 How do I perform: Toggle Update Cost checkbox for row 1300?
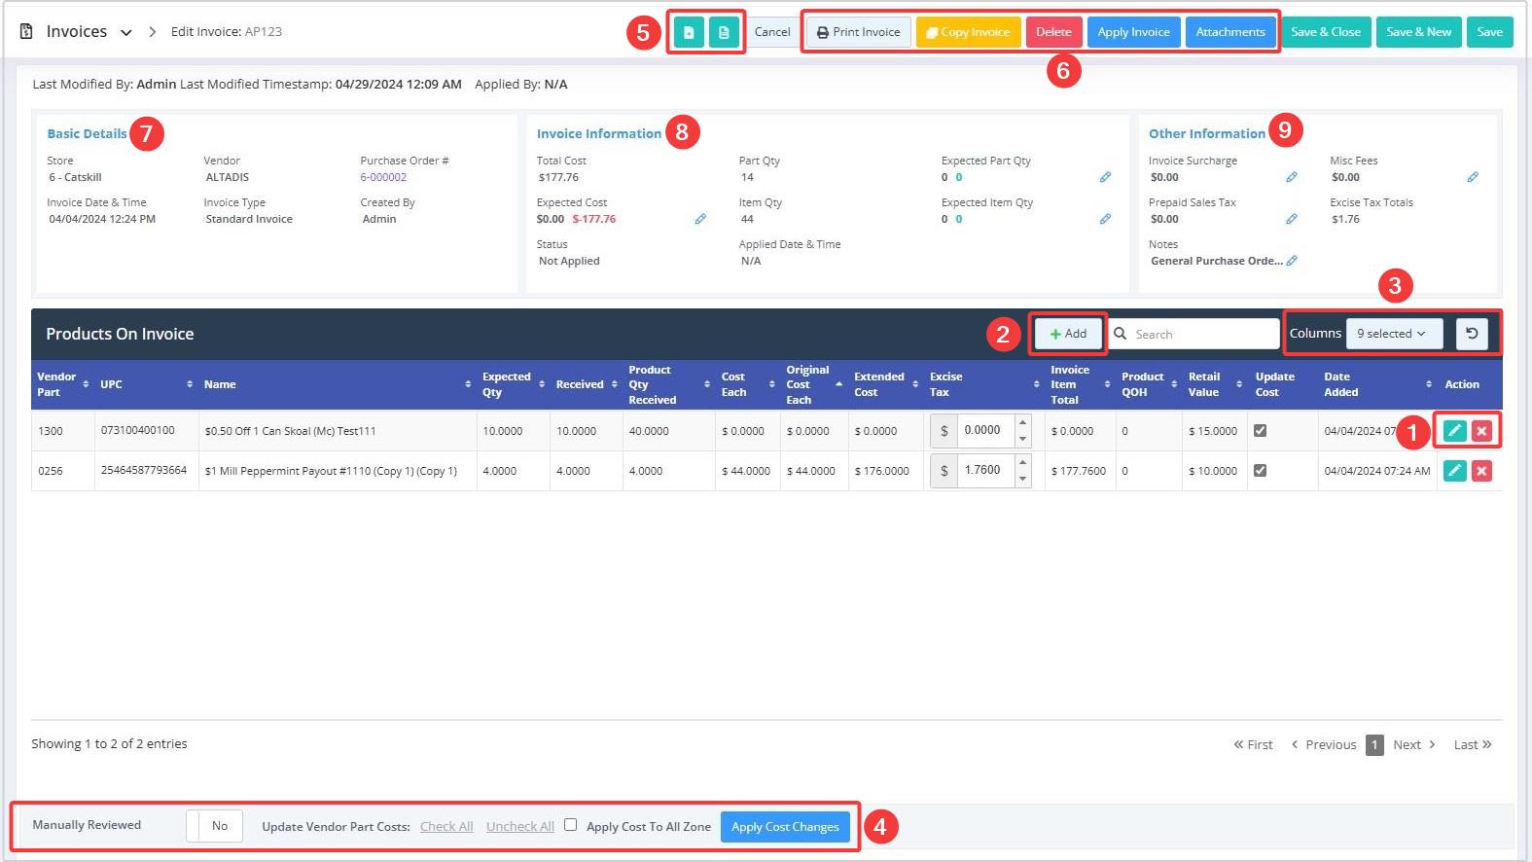tap(1260, 430)
